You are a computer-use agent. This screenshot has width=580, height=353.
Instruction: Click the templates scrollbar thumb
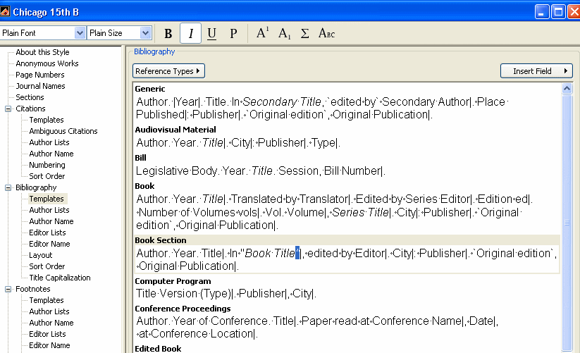567,223
